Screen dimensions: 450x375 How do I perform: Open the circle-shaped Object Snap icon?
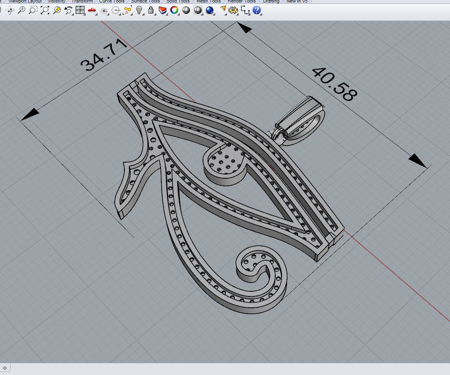tap(116, 11)
